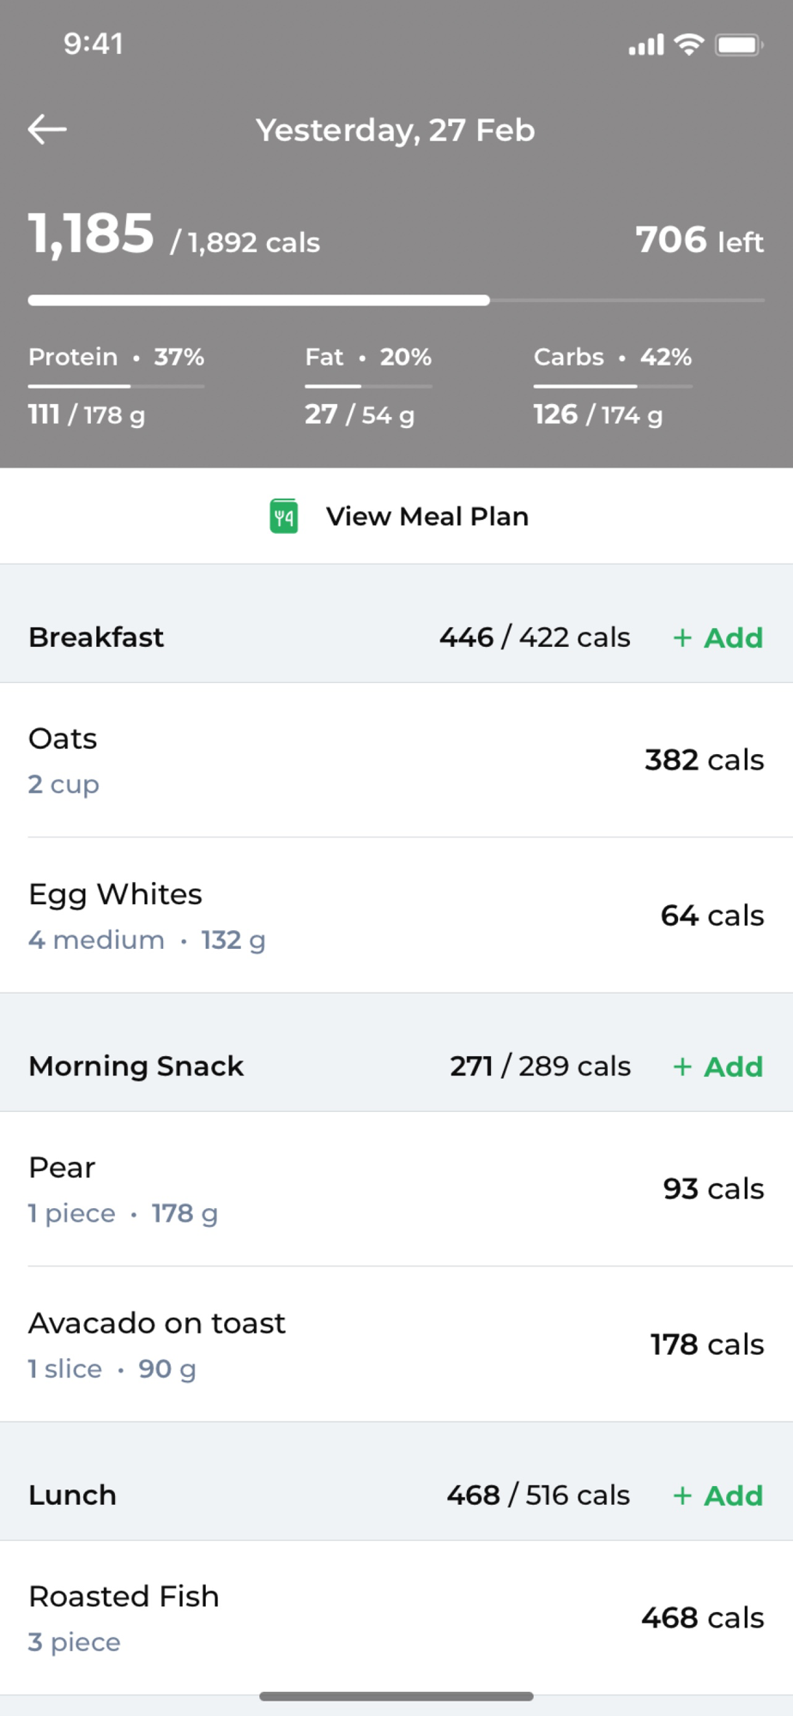The height and width of the screenshot is (1716, 793).
Task: Tap the cellular signal icon
Action: click(645, 45)
